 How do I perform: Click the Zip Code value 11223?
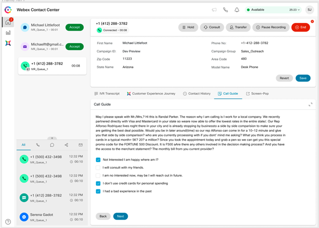pyautogui.click(x=127, y=59)
